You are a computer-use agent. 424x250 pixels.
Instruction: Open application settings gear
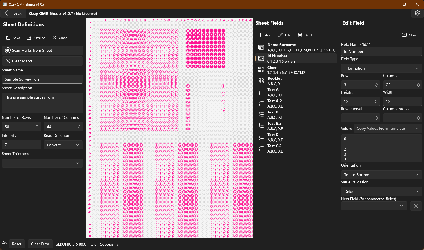pyautogui.click(x=417, y=13)
